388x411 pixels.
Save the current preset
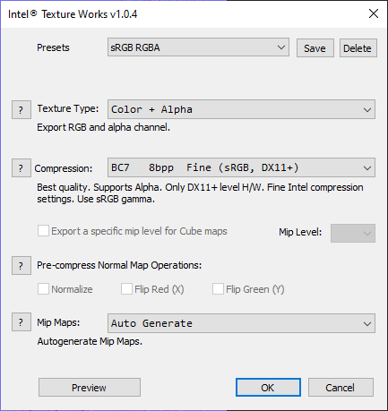point(315,47)
